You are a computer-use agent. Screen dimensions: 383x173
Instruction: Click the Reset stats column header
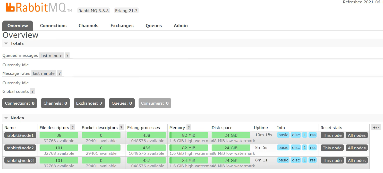[x=331, y=128]
